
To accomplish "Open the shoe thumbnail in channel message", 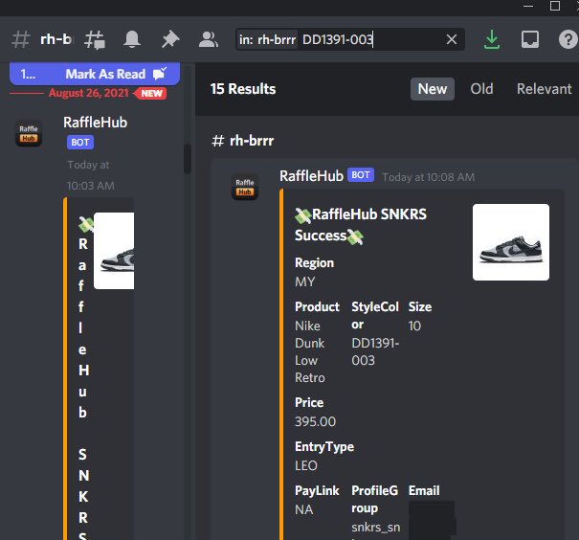I will pyautogui.click(x=114, y=251).
